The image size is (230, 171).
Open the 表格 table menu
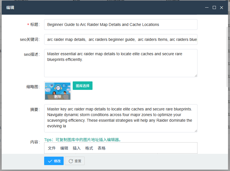click(x=102, y=148)
